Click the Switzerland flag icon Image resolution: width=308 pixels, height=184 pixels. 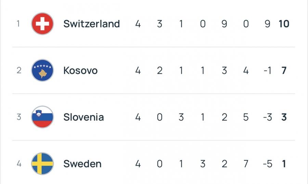[42, 24]
